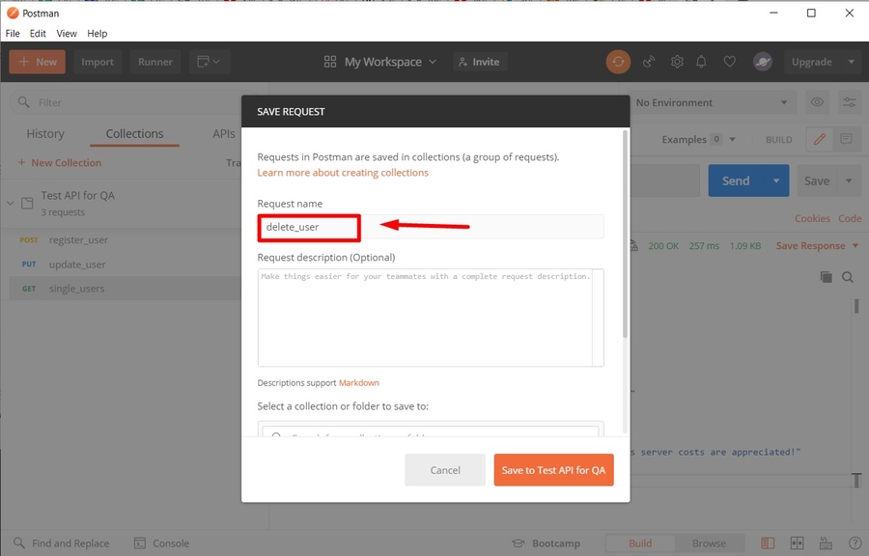This screenshot has width=869, height=556.
Task: Toggle the sidebar using the status bar icon
Action: 768,542
